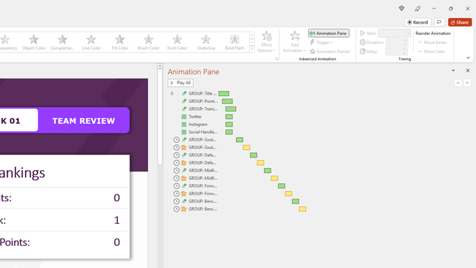The width and height of the screenshot is (476, 268).
Task: Open the Comments pane icon
Action: pos(439,22)
